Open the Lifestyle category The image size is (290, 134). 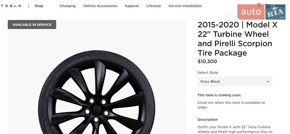[x=153, y=6]
